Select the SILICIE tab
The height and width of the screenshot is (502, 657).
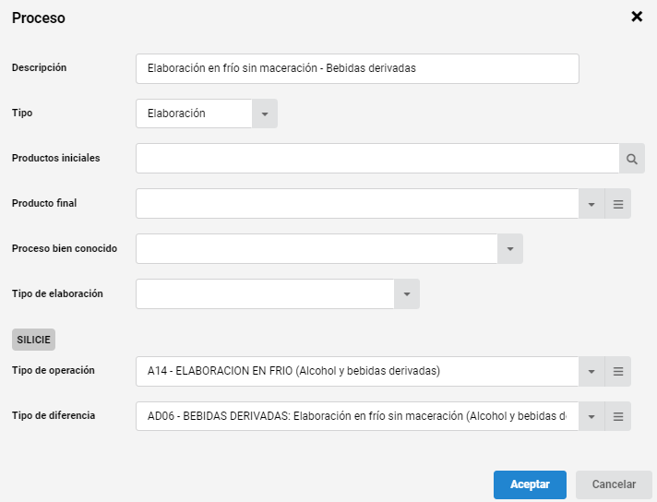[x=33, y=340]
